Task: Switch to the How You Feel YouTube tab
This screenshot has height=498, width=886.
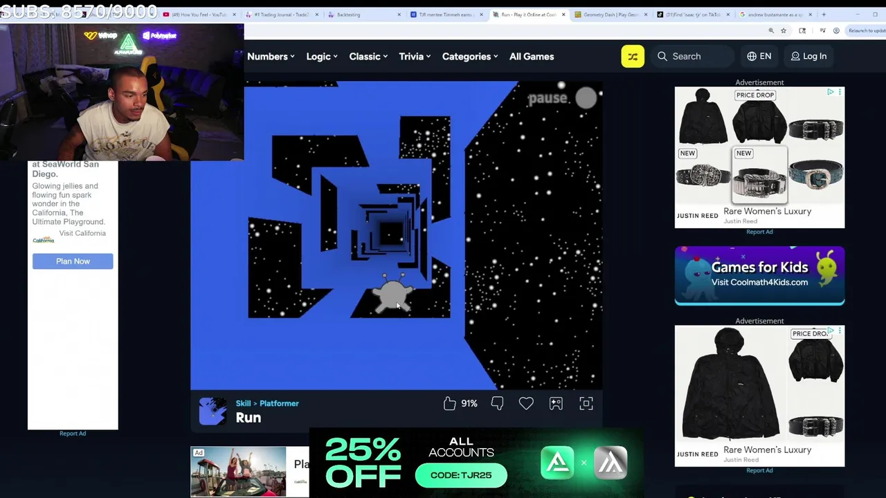Action: coord(199,15)
